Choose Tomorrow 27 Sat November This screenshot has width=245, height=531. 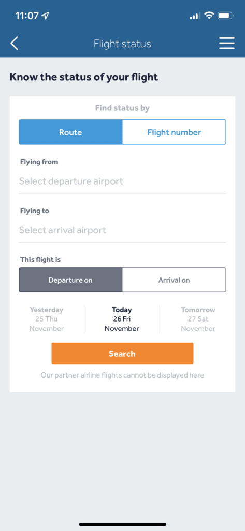tap(198, 319)
